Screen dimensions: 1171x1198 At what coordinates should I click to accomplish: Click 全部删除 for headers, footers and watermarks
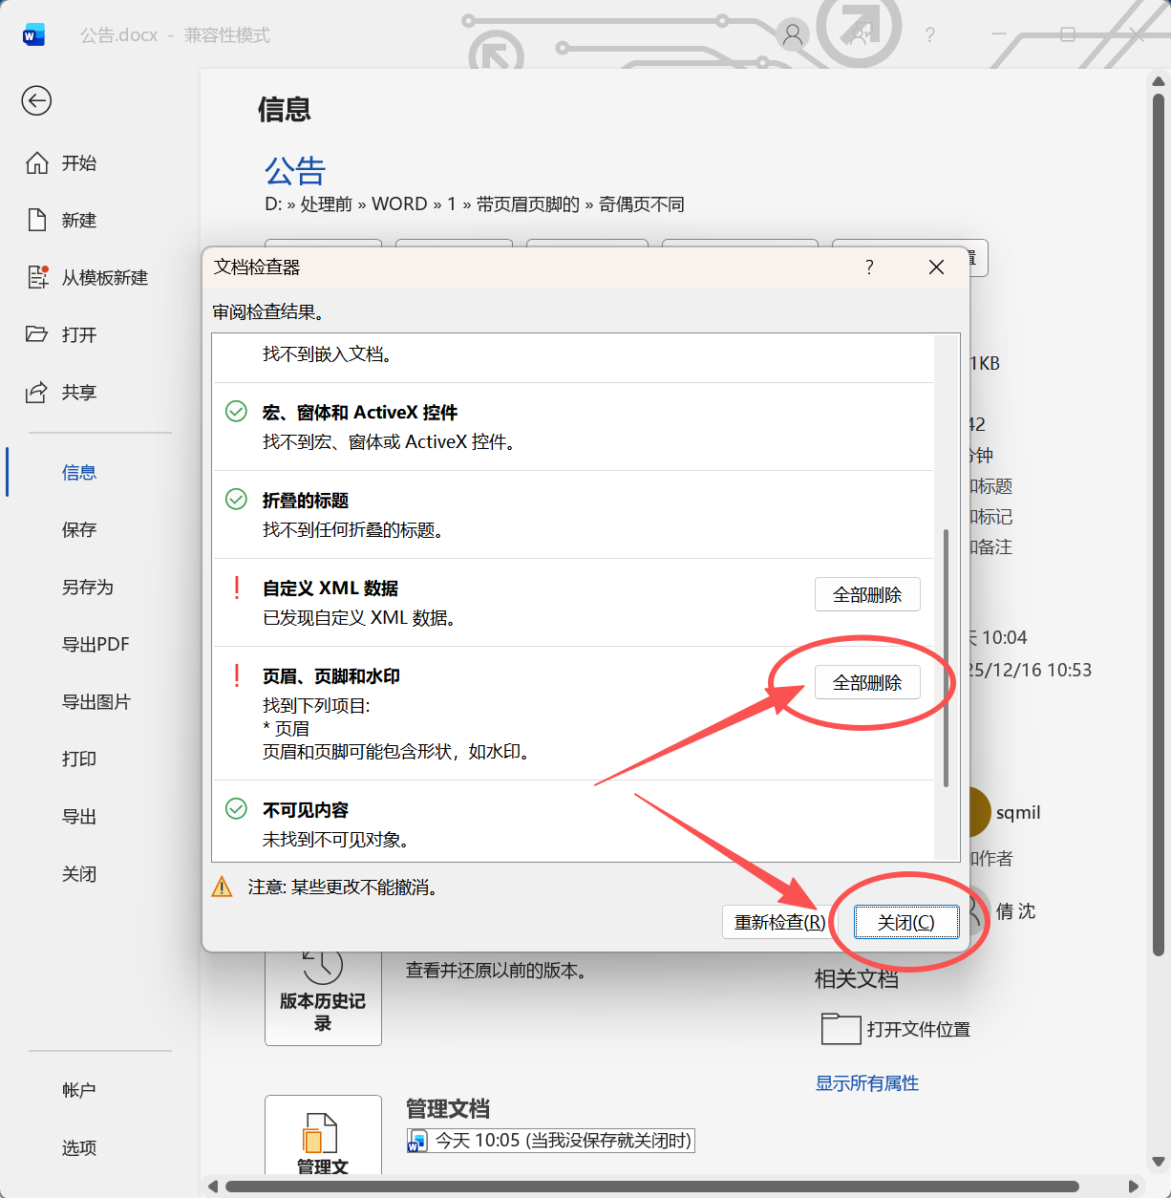point(867,682)
